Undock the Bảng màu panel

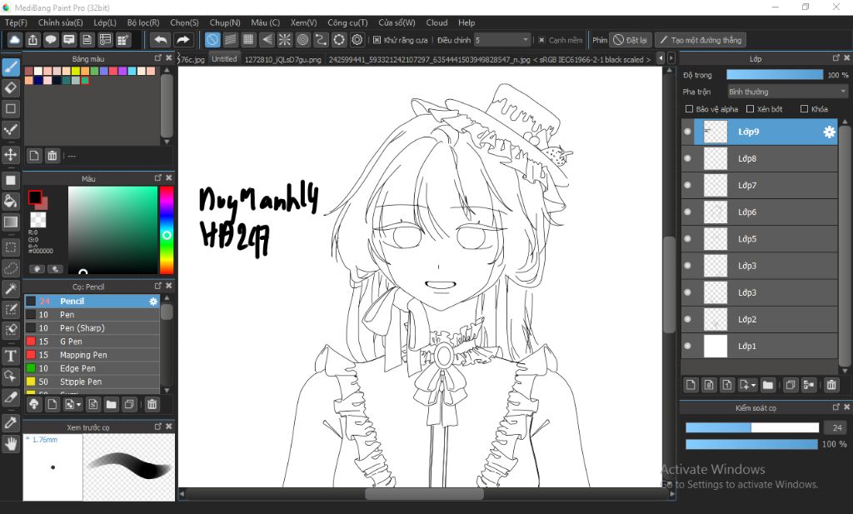tap(157, 57)
